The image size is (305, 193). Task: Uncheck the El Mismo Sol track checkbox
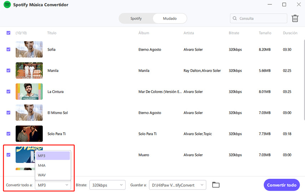8,113
